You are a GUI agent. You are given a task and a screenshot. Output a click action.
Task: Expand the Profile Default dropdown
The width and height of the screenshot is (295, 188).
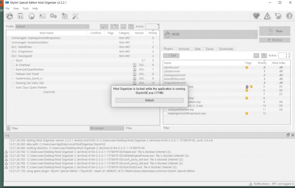coord(52,26)
